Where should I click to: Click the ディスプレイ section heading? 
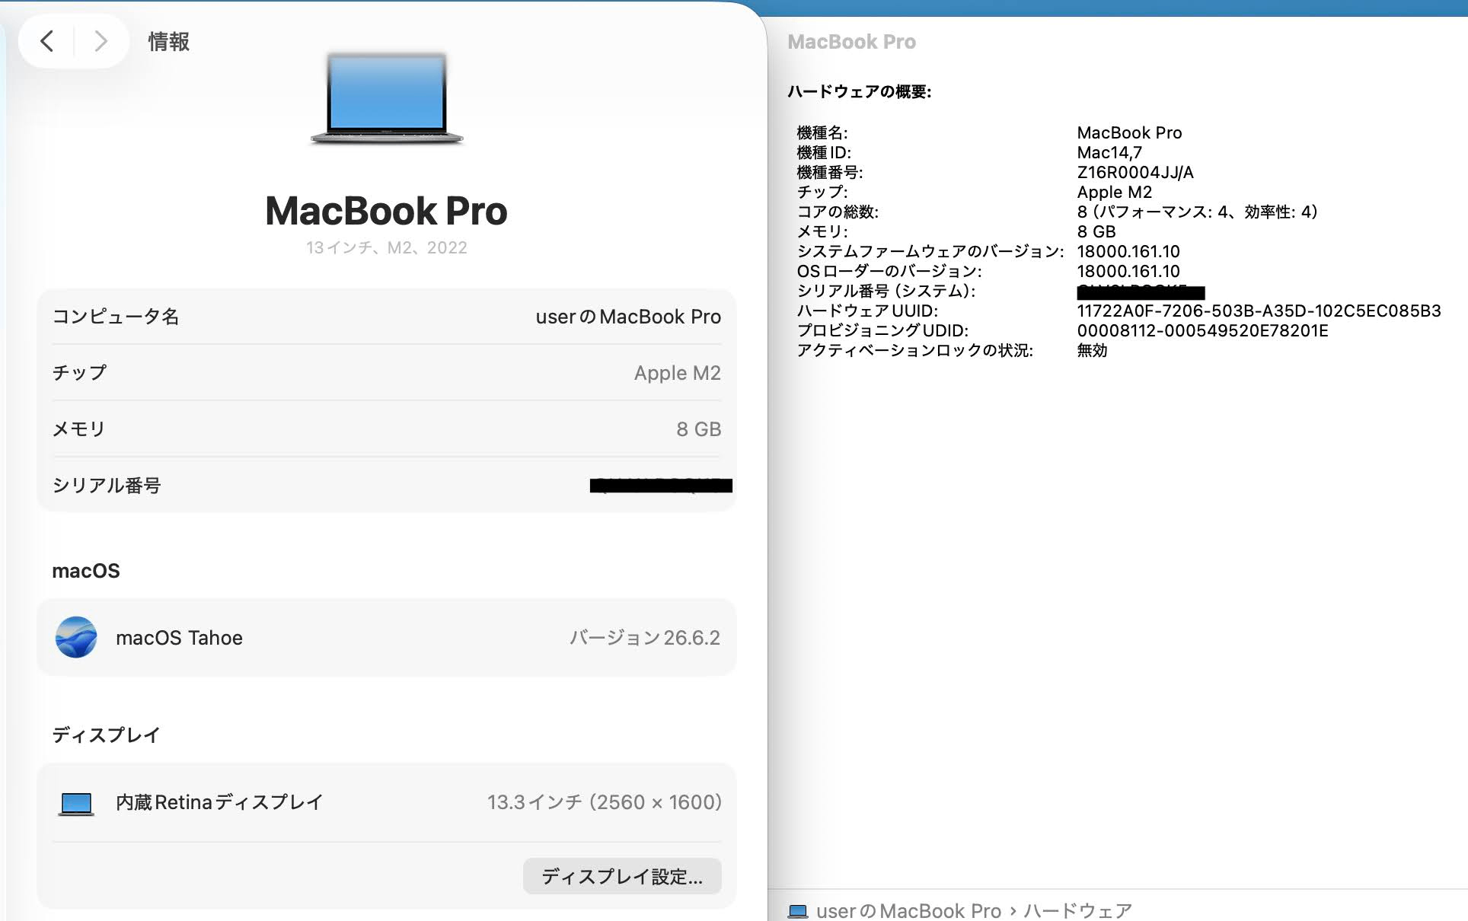106,735
